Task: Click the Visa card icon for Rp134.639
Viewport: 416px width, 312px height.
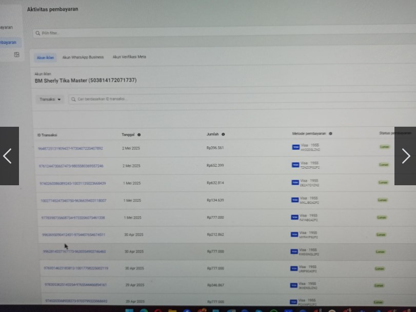Action: (295, 200)
